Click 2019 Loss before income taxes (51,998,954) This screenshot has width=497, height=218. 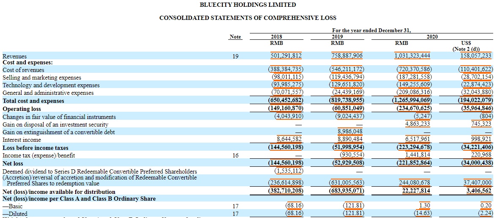348,148
